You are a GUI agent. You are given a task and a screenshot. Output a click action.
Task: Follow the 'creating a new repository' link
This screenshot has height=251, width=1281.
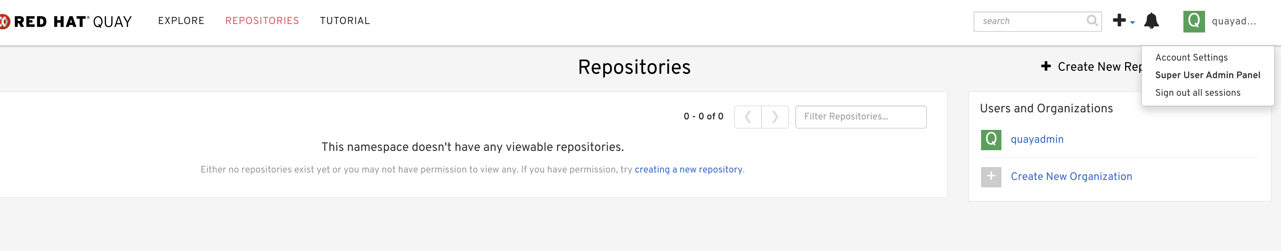pos(688,170)
